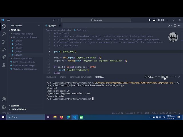
Task: Maximize the panel size chevron
Action: pos(175,77)
